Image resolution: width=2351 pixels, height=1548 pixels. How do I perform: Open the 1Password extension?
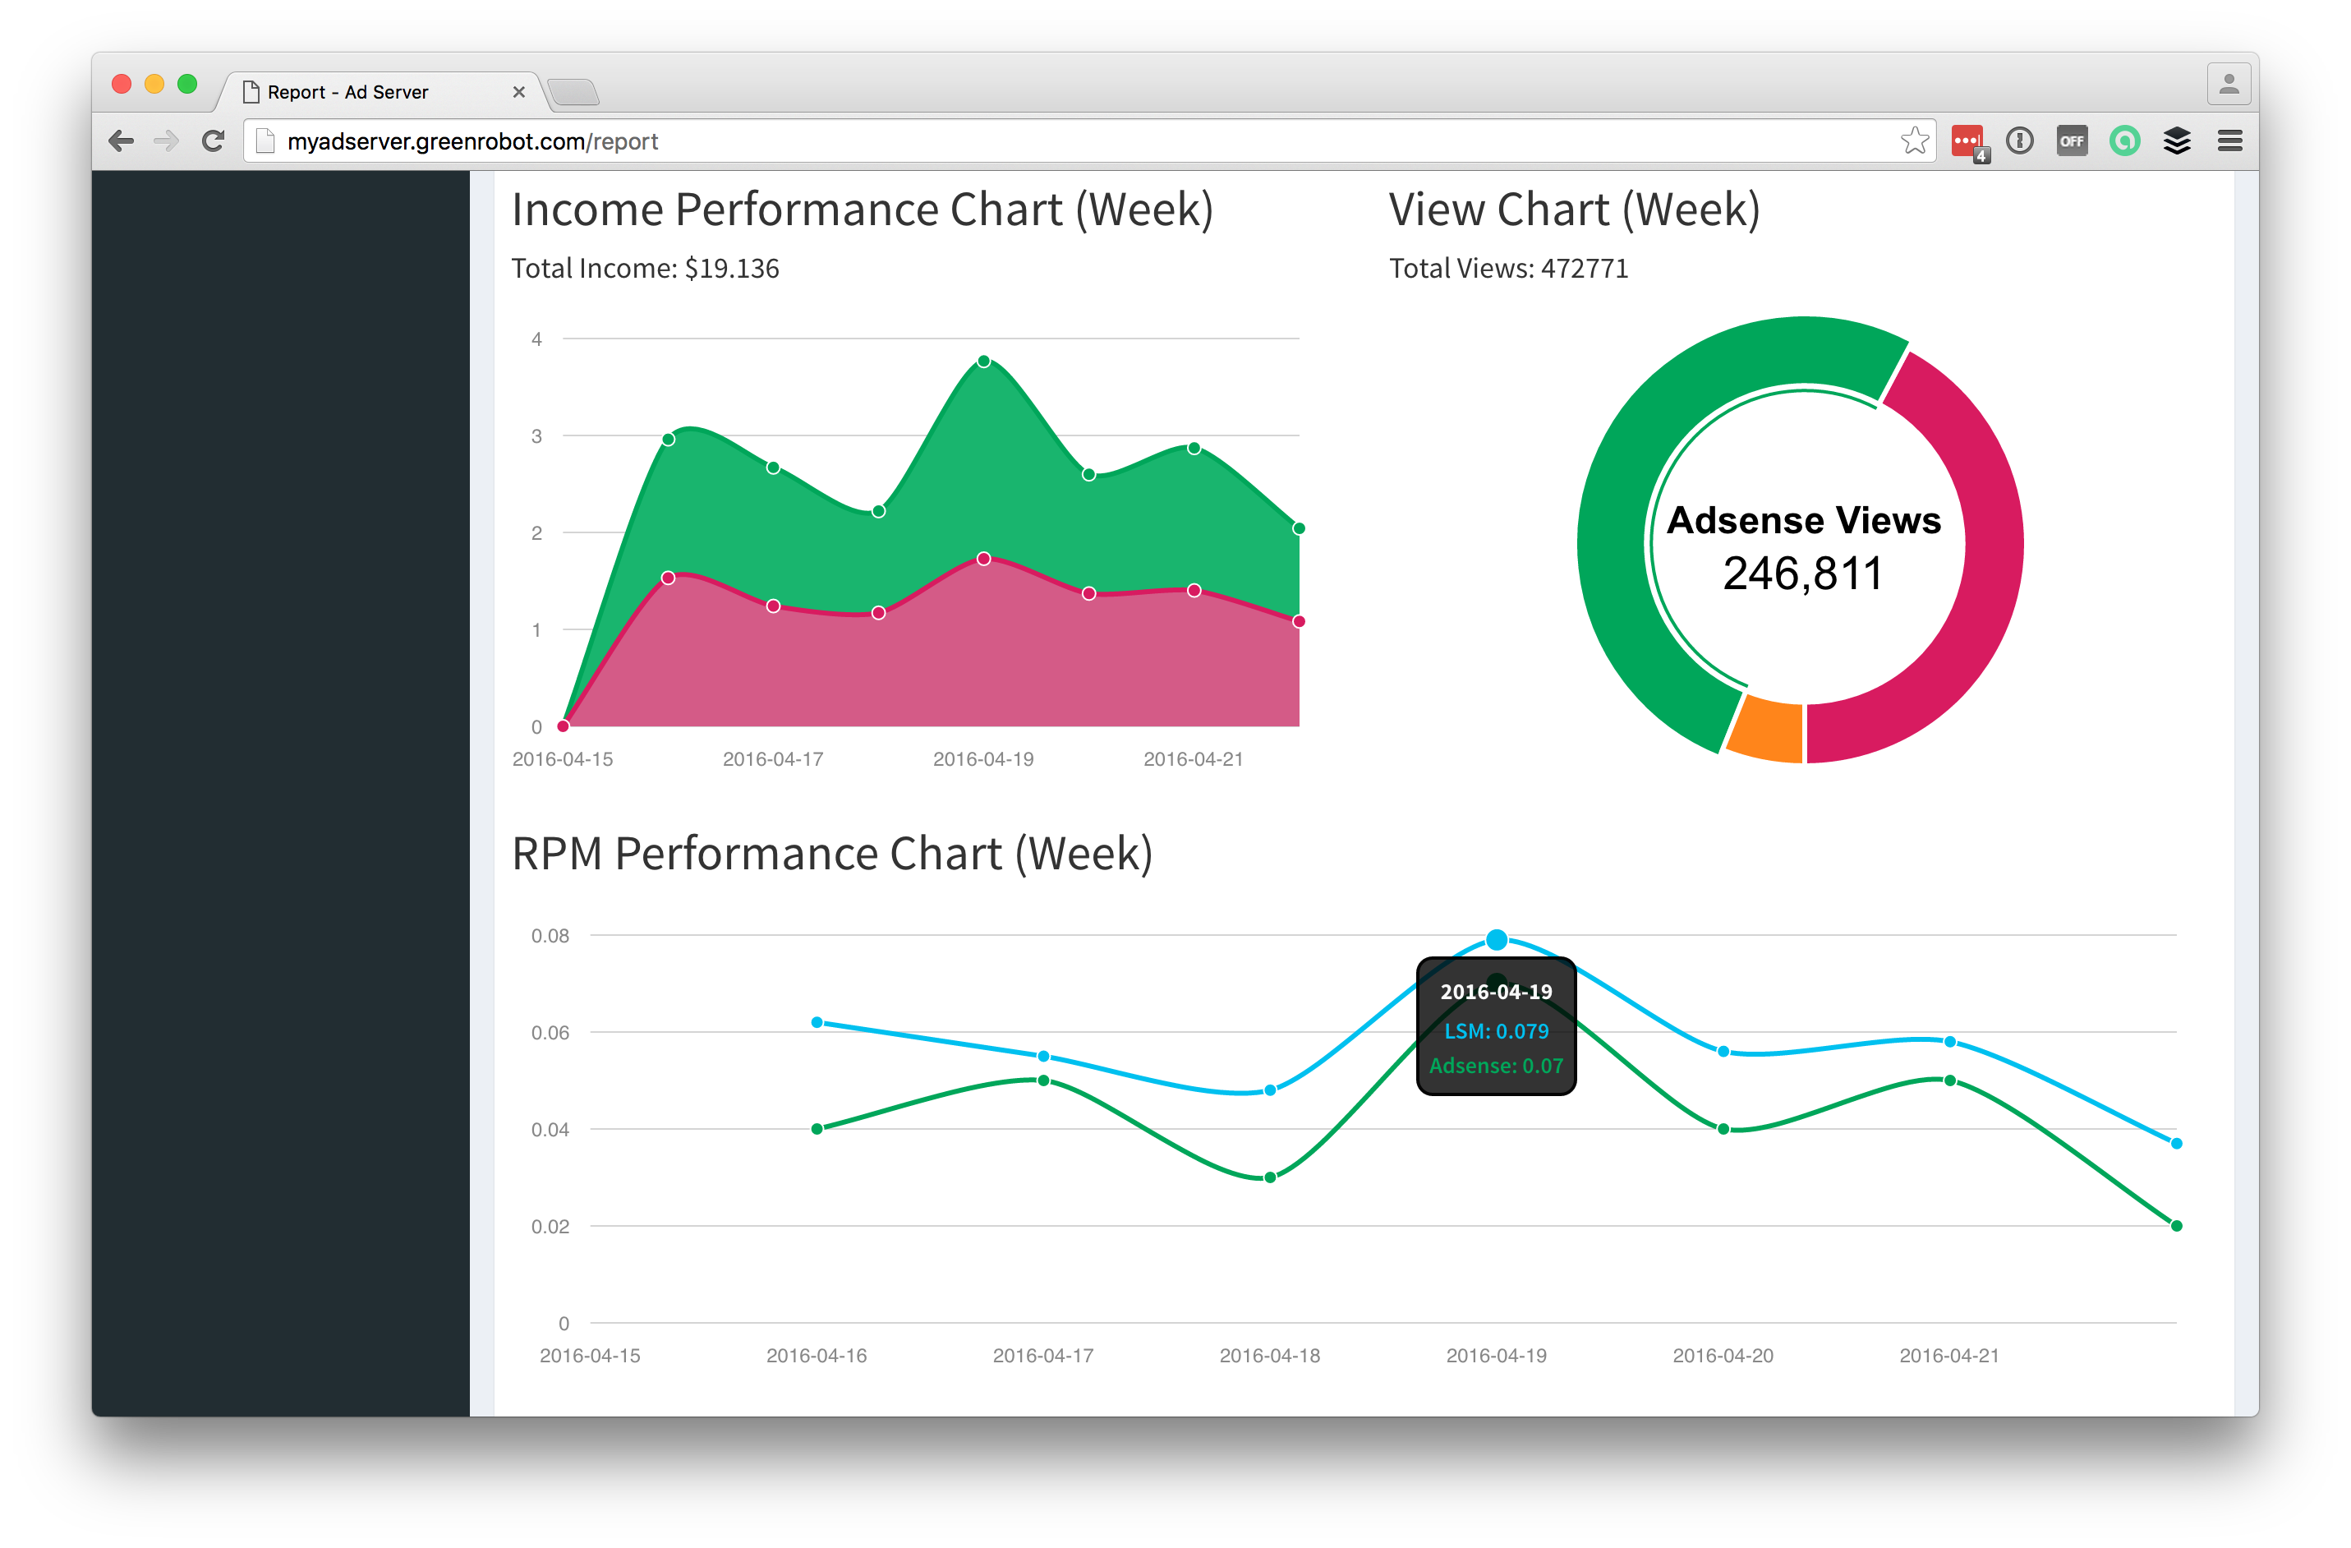click(x=2020, y=141)
